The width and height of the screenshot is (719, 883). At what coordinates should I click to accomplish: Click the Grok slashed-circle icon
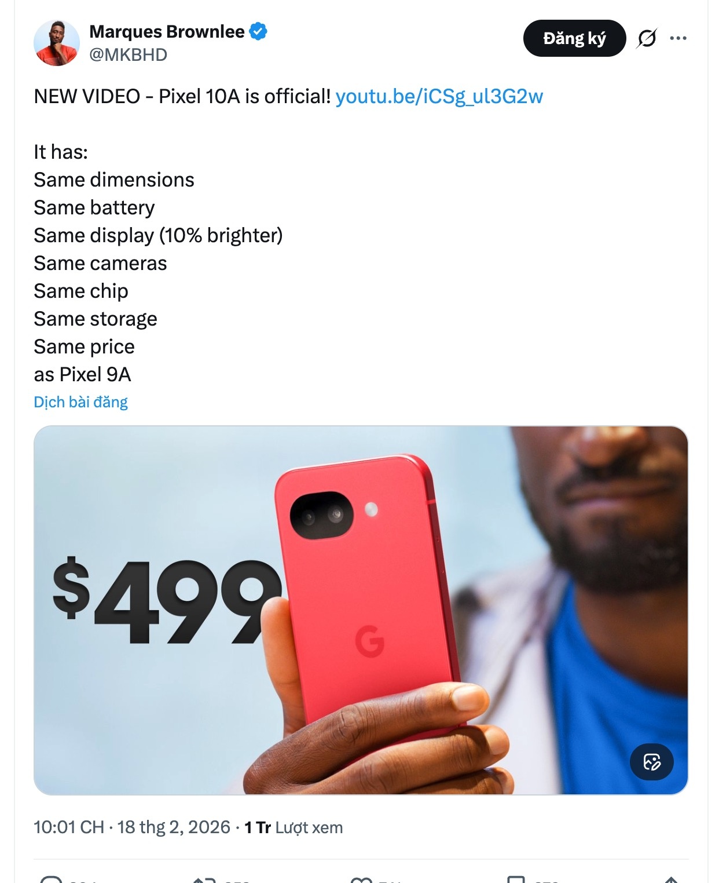point(647,38)
